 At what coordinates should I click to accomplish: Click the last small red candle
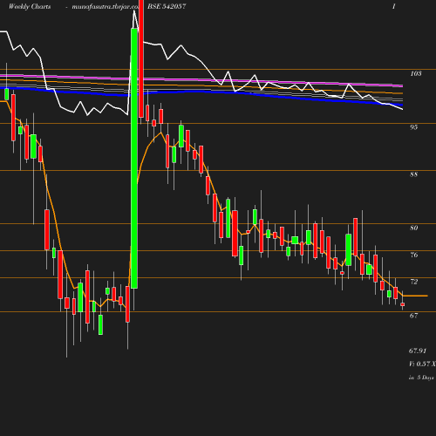pos(403,304)
